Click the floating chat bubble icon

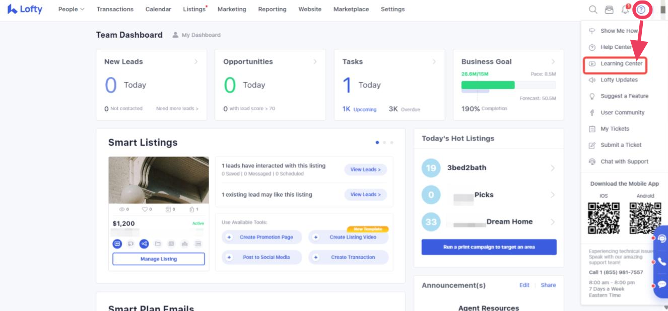(662, 284)
